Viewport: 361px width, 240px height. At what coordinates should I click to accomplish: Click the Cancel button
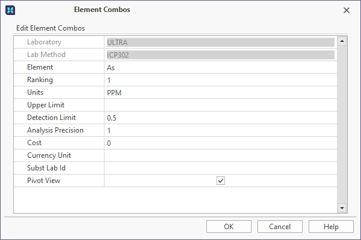tap(280, 227)
